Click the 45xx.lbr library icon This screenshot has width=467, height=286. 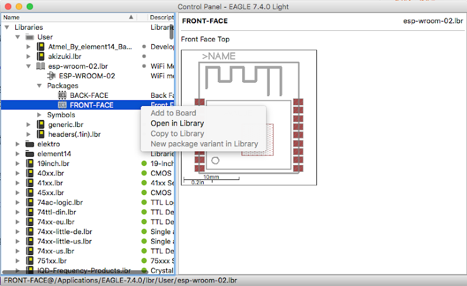point(30,193)
